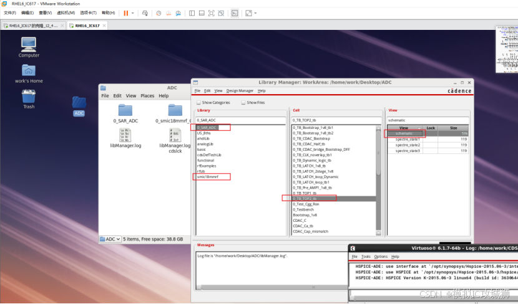Viewport: 518px width, 304px height.
Task: Open Tools menu in Virtuoso log window
Action: [366, 257]
